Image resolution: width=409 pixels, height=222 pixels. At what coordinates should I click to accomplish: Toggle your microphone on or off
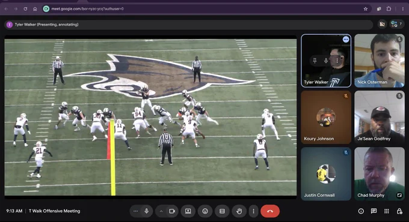pos(147,211)
